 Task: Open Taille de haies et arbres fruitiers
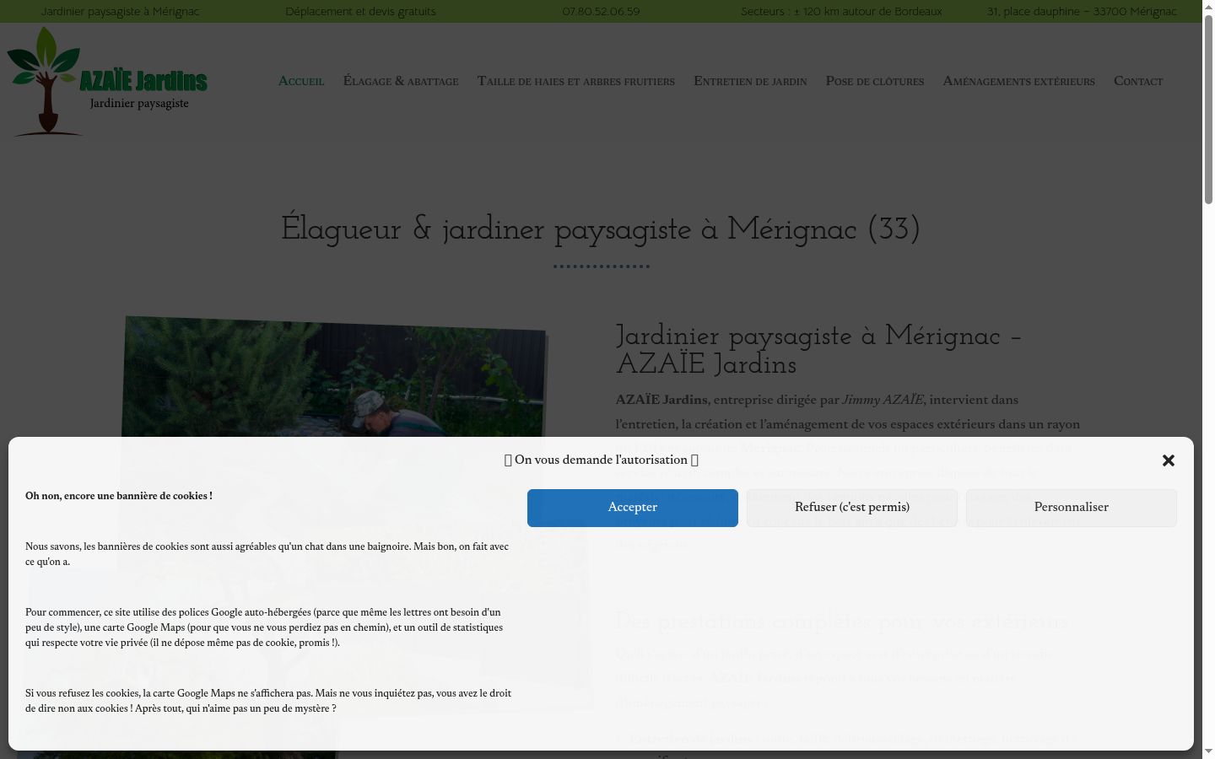pos(576,81)
